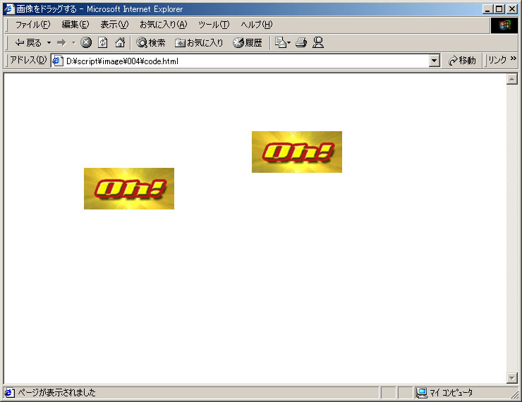522x402 pixels.
Task: Open the ツール(T) menu
Action: click(214, 25)
